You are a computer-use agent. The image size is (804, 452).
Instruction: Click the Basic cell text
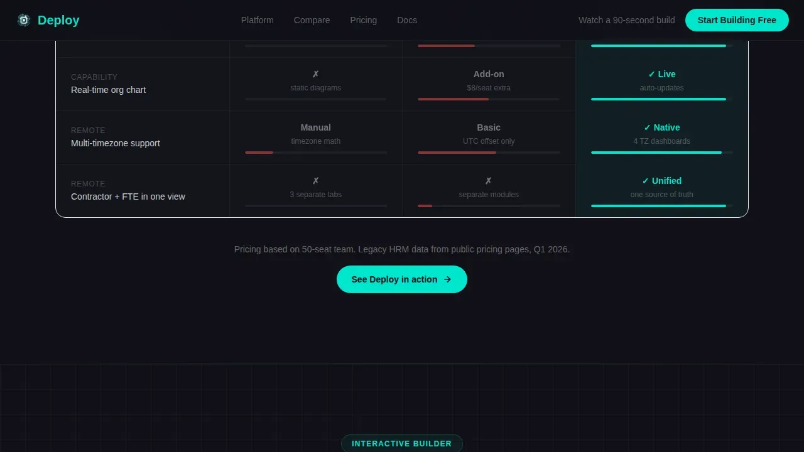coord(489,127)
